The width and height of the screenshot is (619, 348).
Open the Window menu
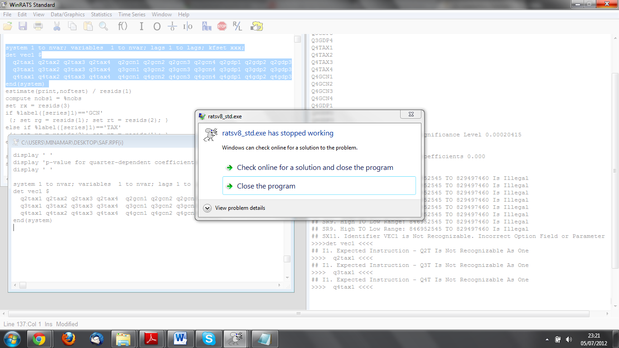click(x=161, y=14)
